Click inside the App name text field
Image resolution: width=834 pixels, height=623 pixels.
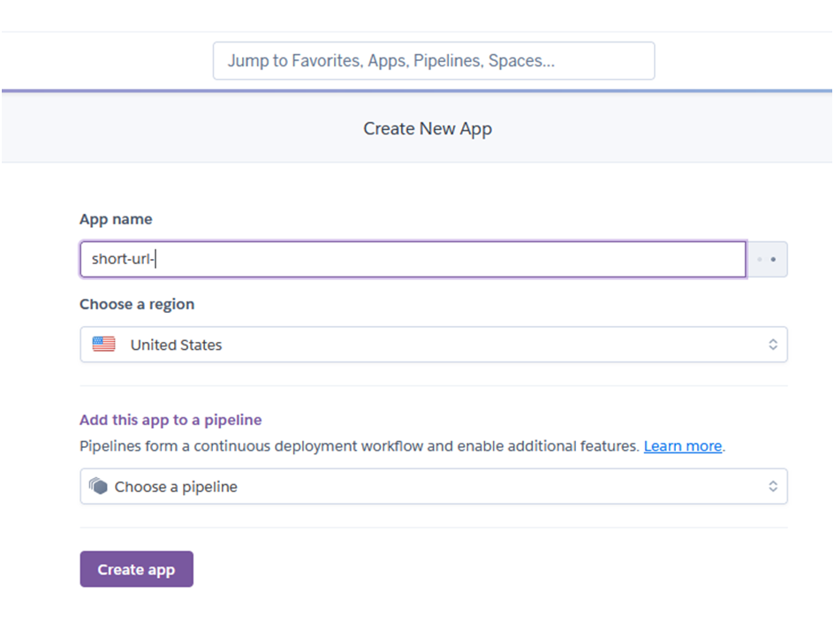(413, 259)
